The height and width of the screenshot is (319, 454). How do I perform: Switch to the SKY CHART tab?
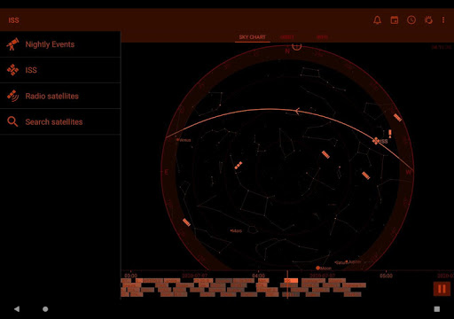pos(253,37)
